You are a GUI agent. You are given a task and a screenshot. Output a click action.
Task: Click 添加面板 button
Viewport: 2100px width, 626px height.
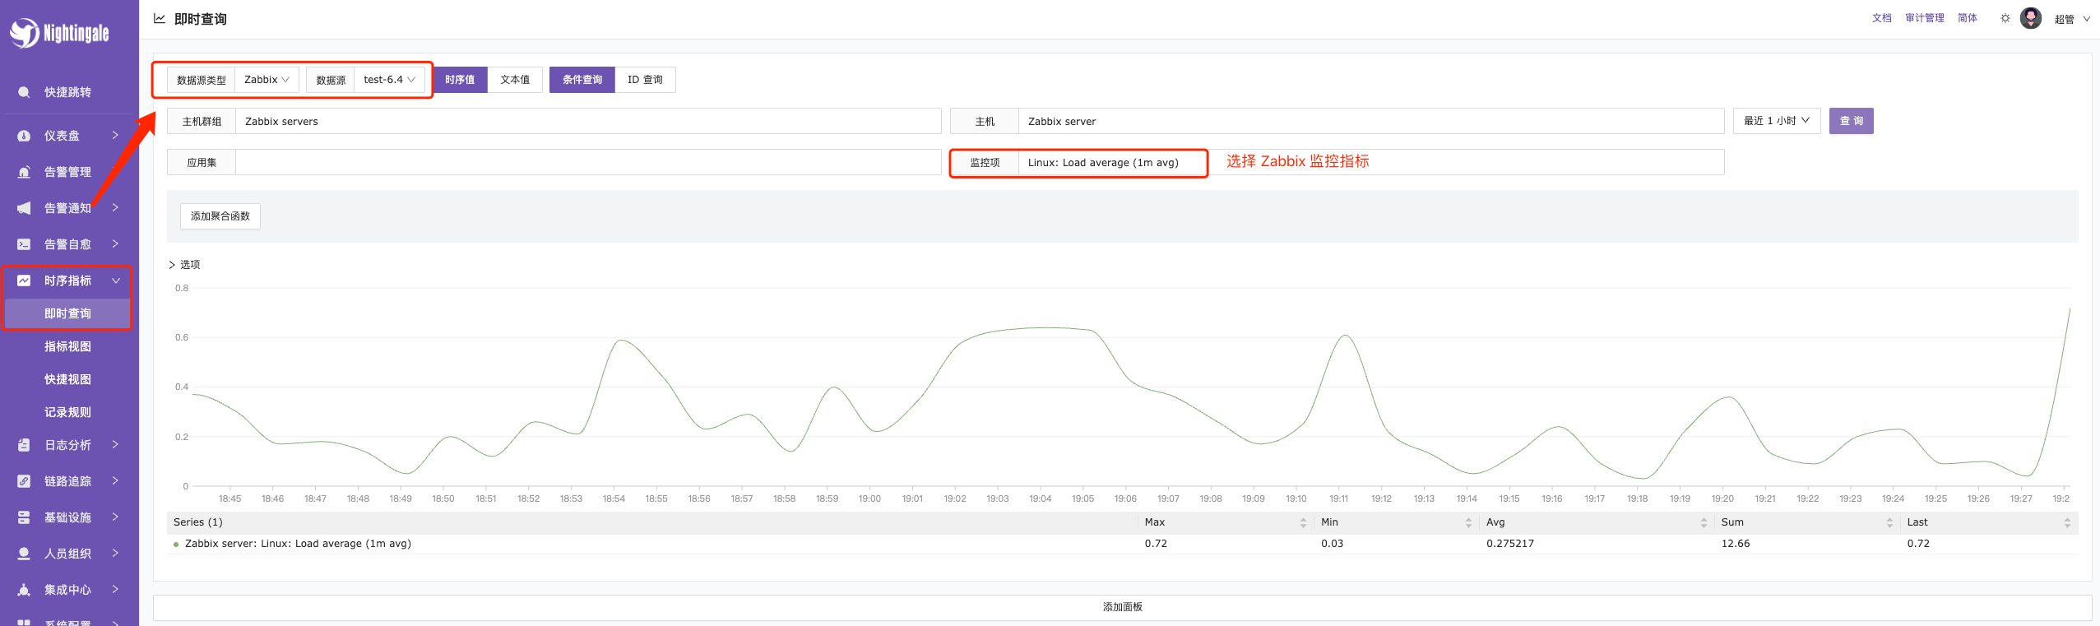coord(1122,607)
